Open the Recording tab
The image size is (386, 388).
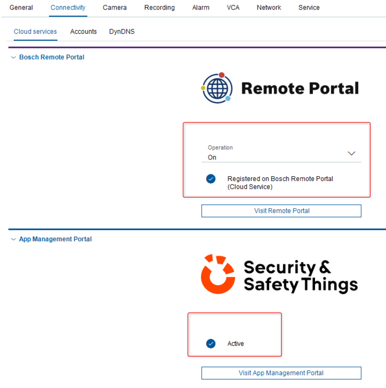click(x=160, y=8)
